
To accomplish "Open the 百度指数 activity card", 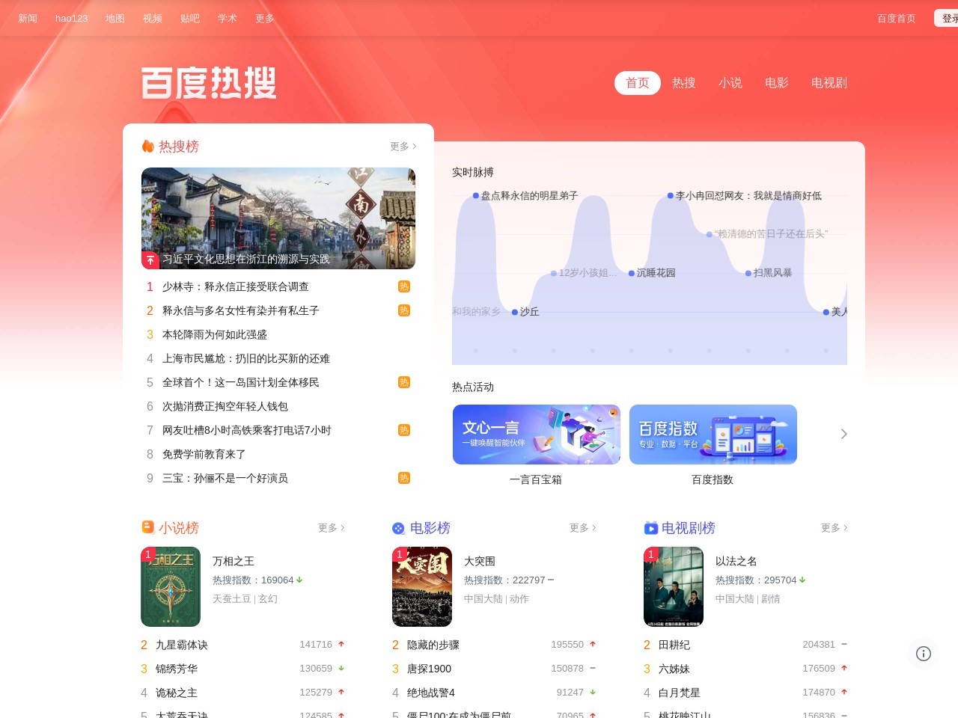I will [x=713, y=435].
